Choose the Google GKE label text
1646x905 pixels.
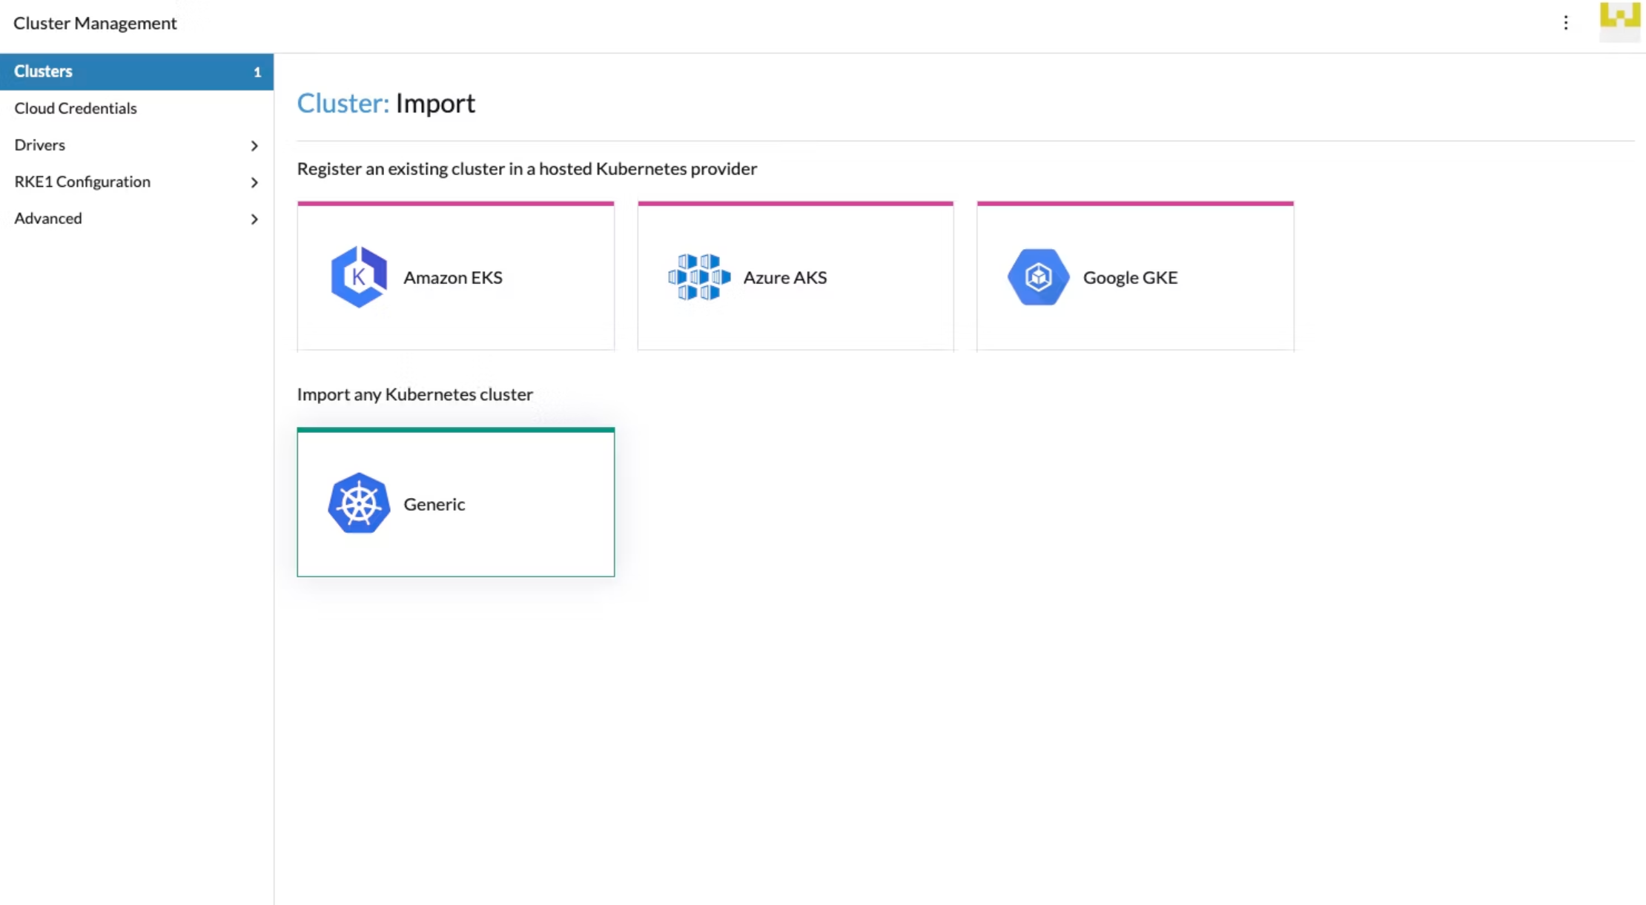1130,277
